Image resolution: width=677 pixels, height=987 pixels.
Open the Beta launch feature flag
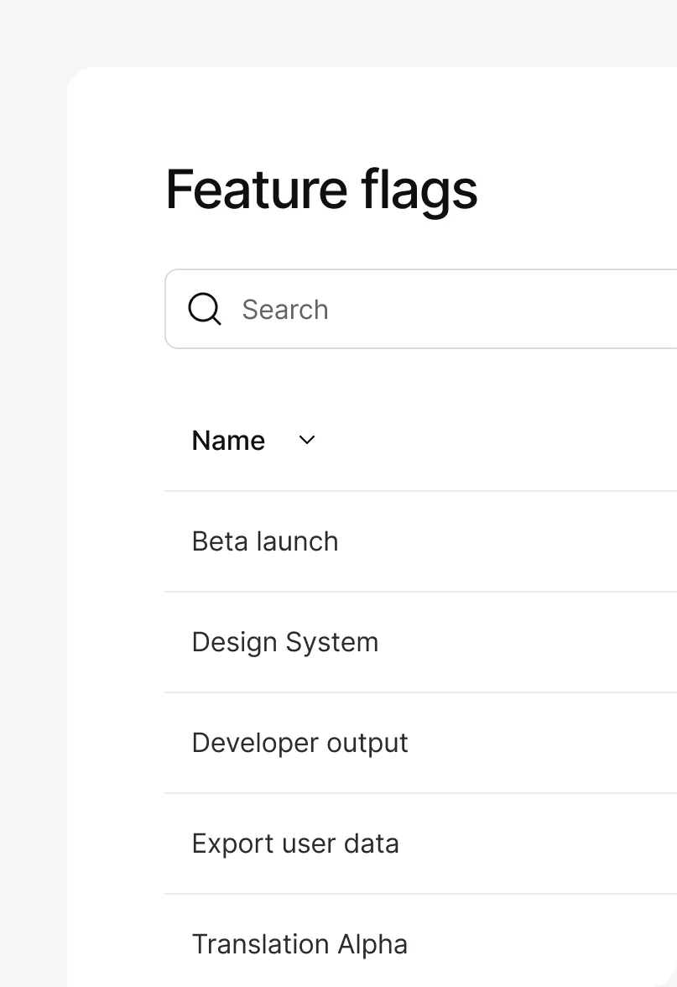265,541
